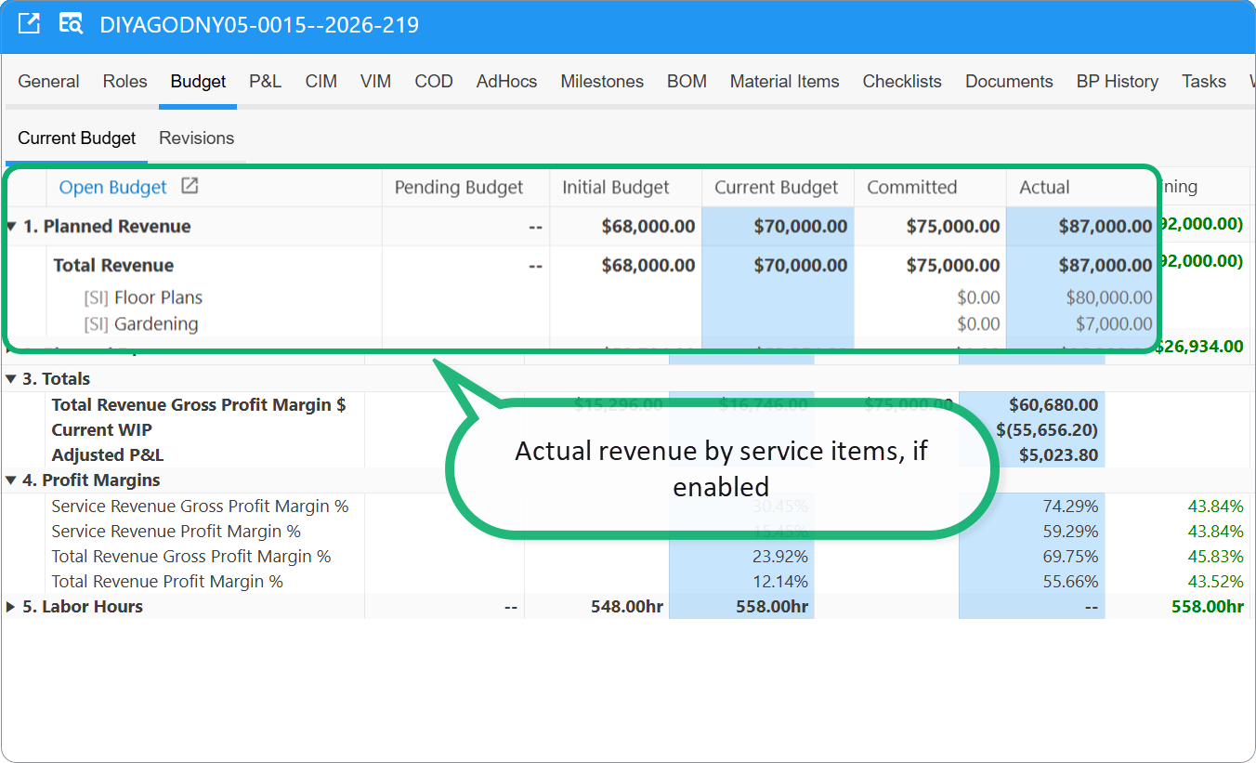Switch to the Tasks tab
Viewport: 1256px width, 763px height.
point(1204,82)
